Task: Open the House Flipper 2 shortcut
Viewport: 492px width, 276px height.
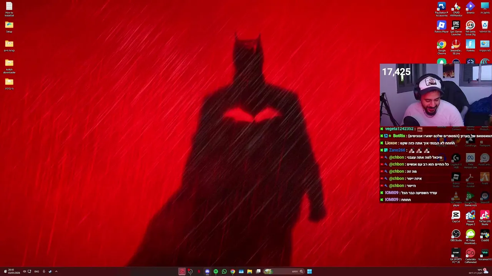Action: click(470, 218)
